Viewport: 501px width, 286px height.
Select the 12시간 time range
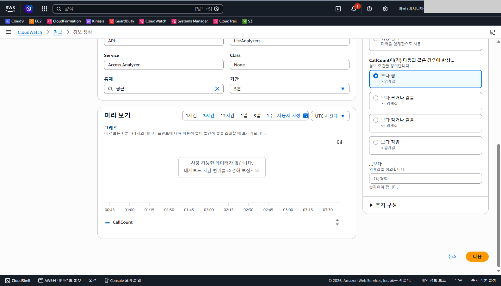point(227,116)
